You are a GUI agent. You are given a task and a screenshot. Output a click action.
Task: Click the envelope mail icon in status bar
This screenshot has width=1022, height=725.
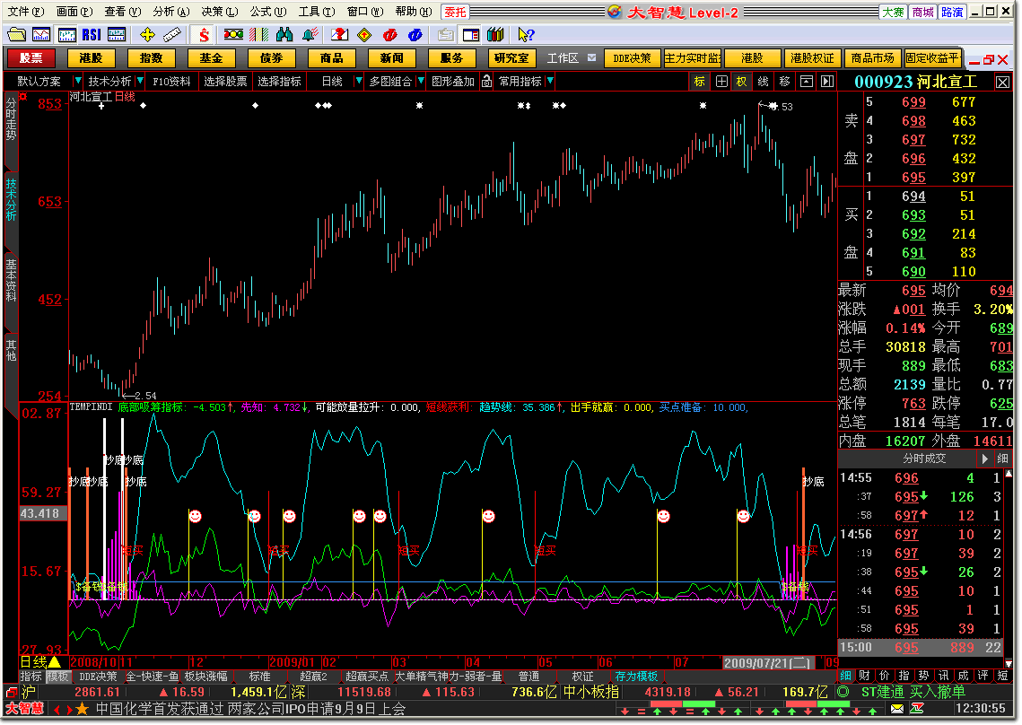897,709
